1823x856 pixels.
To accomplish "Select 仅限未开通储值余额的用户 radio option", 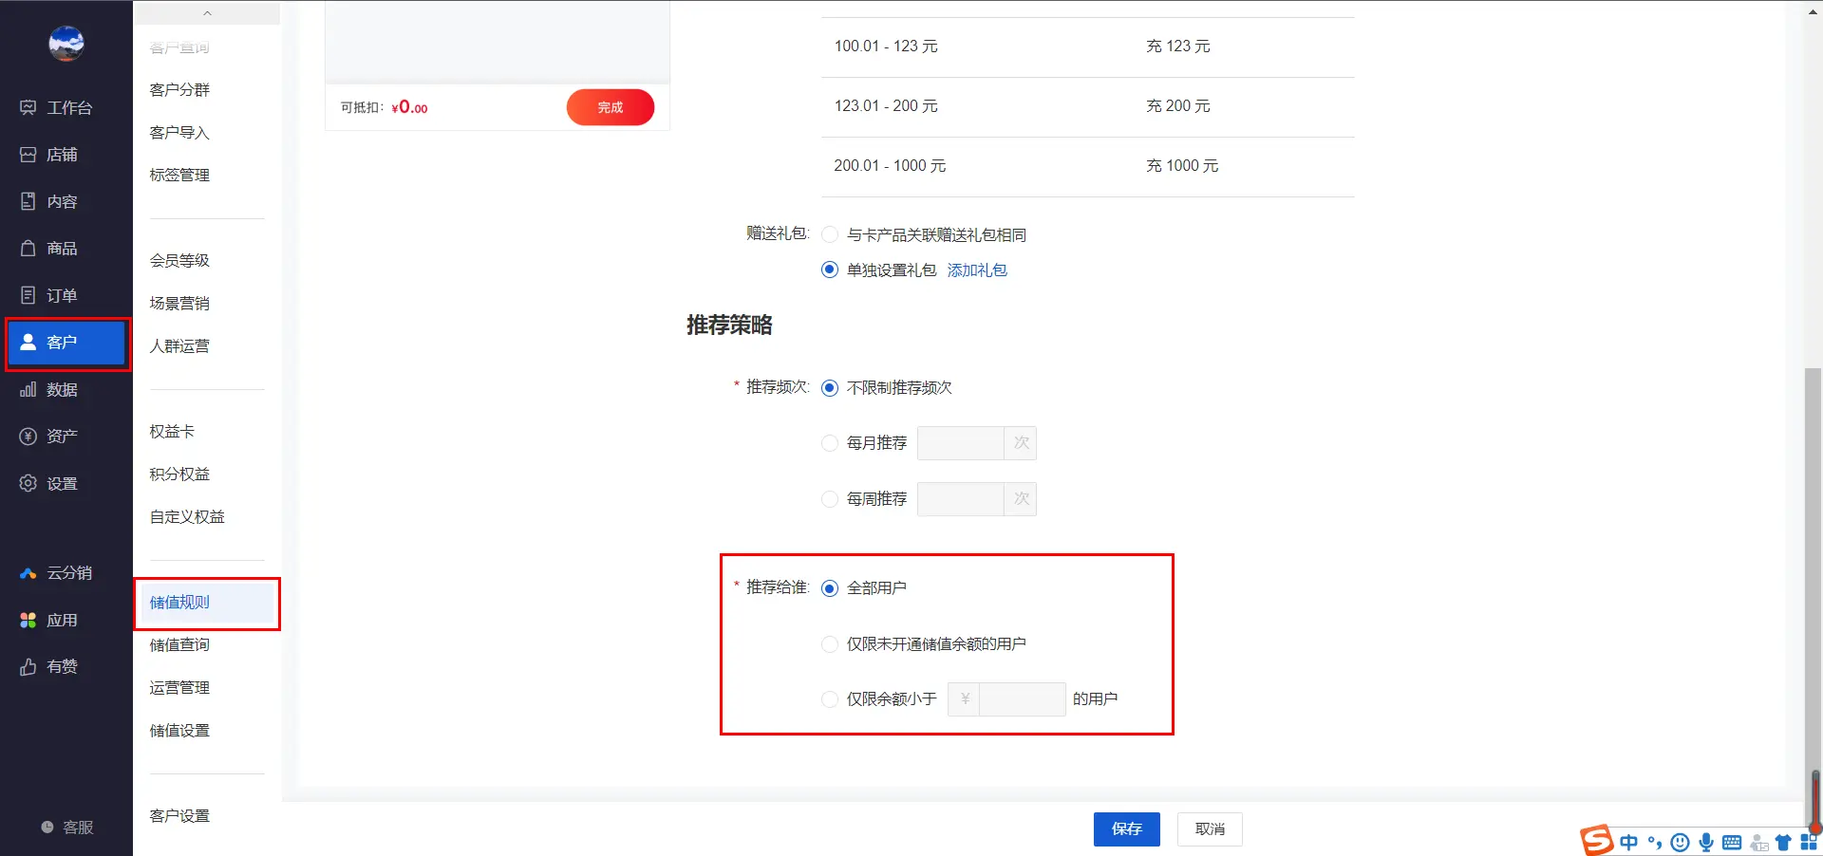I will tap(830, 644).
